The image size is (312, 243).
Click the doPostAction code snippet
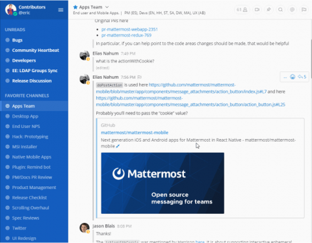pyautogui.click(x=109, y=85)
